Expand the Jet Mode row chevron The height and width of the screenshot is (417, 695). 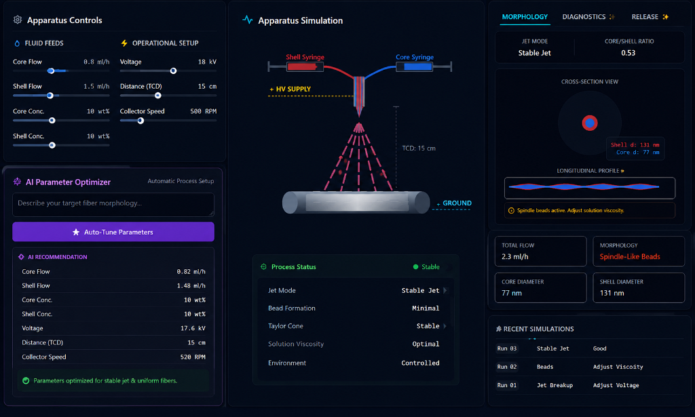tap(445, 290)
